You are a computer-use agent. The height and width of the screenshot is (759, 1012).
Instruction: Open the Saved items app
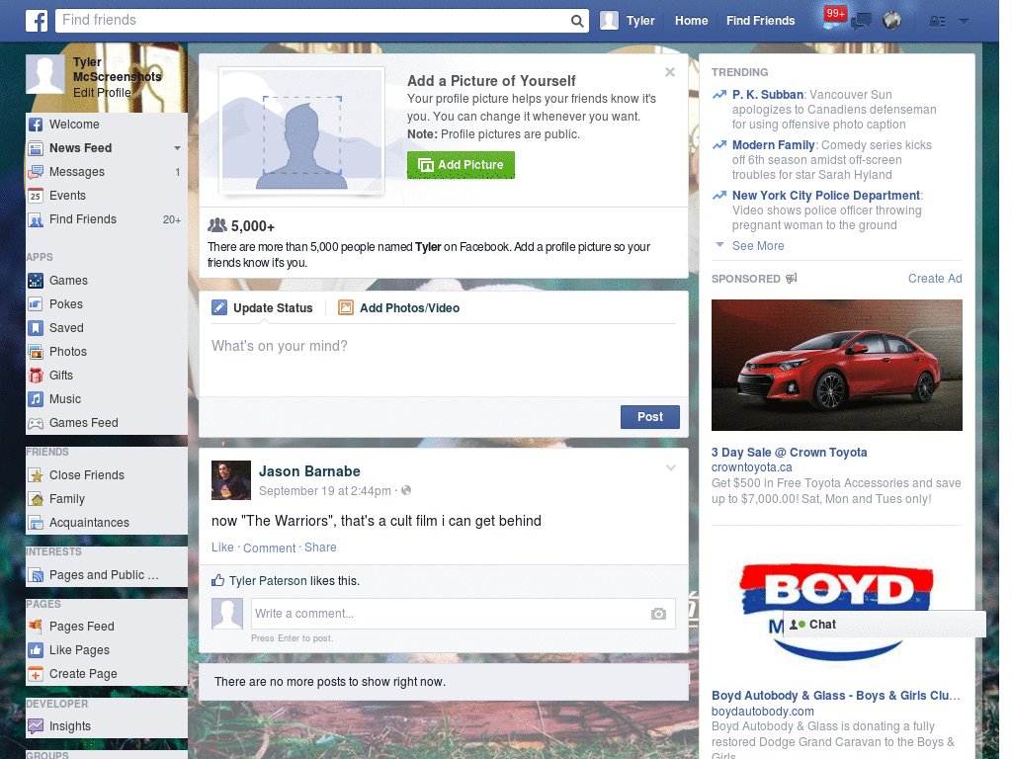click(x=107, y=328)
